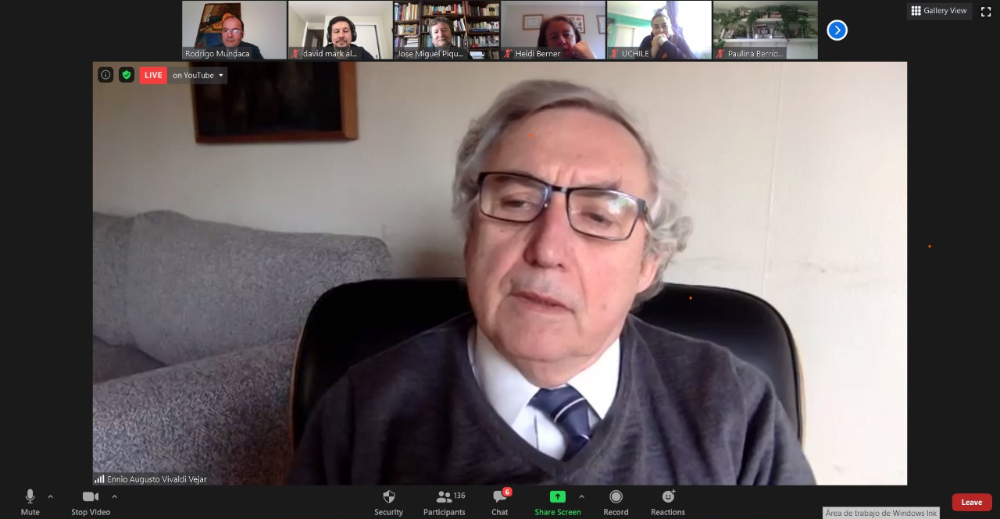The width and height of the screenshot is (1000, 519).
Task: Start recording the meeting
Action: coord(616,502)
